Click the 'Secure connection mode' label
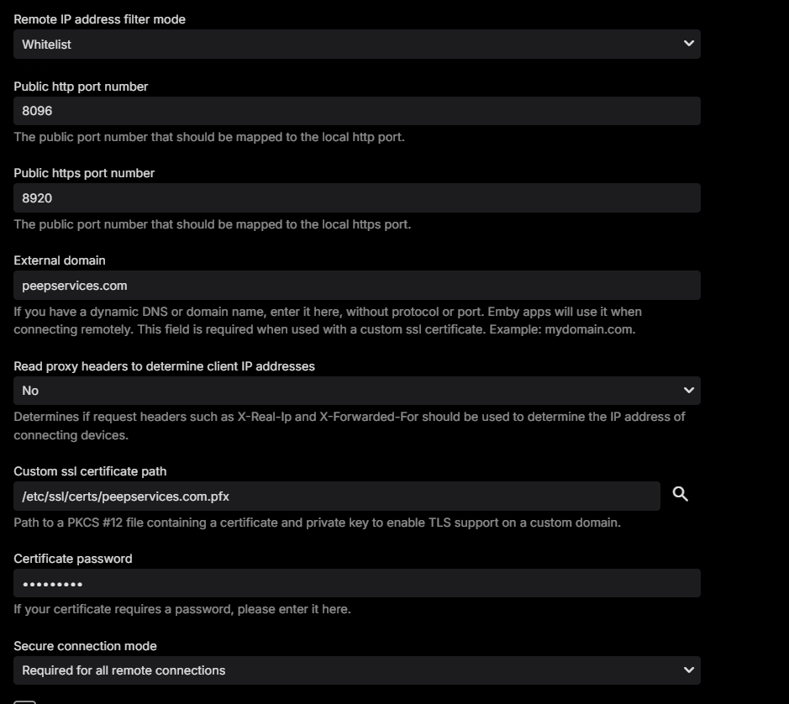 (85, 646)
